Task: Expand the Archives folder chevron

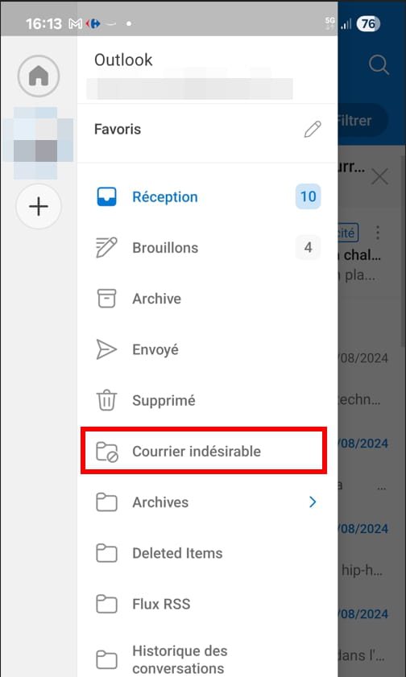Action: 313,502
